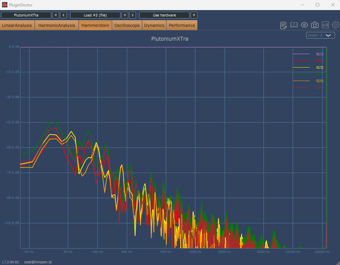Click the Load #2 (file) button

pyautogui.click(x=95, y=15)
